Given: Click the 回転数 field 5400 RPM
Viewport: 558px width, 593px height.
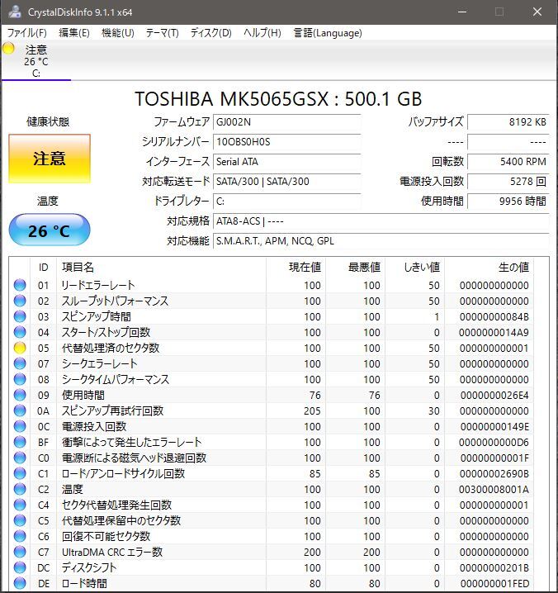Looking at the screenshot, I should pyautogui.click(x=508, y=162).
